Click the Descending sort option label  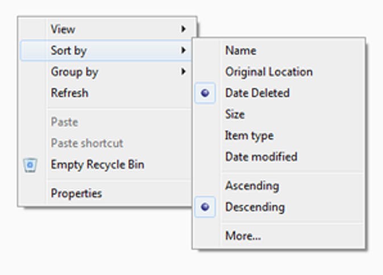255,207
